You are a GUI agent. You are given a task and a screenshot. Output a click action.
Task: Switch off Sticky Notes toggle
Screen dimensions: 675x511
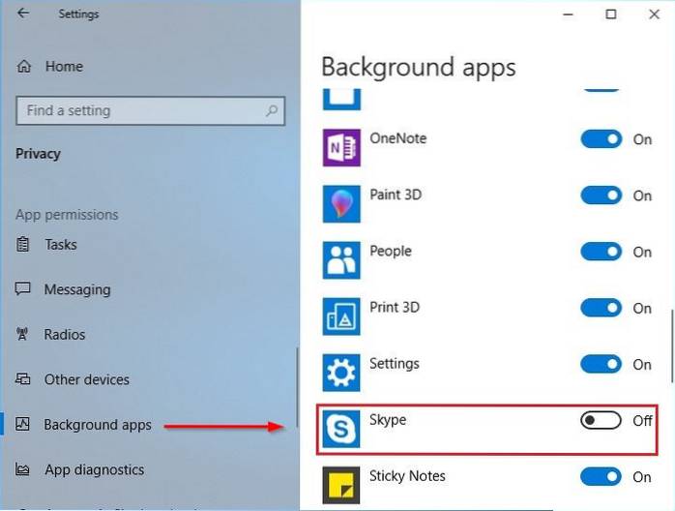[x=601, y=476]
